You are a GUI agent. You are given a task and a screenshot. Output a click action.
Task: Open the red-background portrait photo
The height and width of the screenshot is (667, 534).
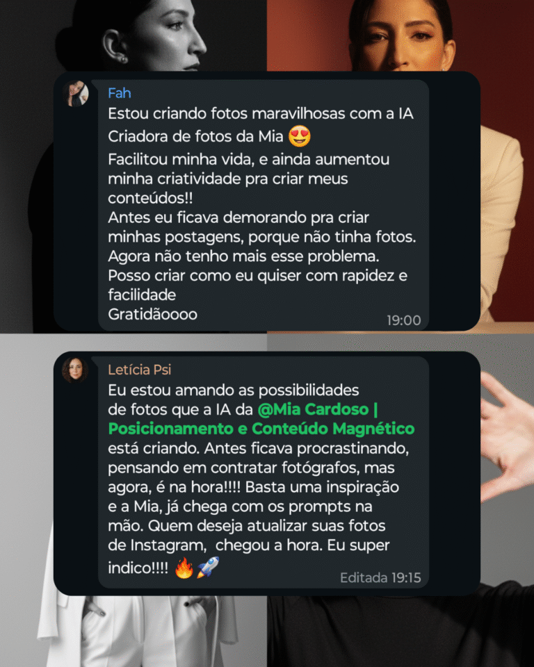(400, 35)
